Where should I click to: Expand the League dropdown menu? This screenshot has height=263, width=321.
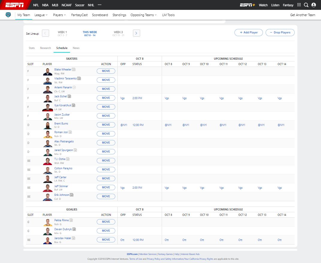coord(41,15)
